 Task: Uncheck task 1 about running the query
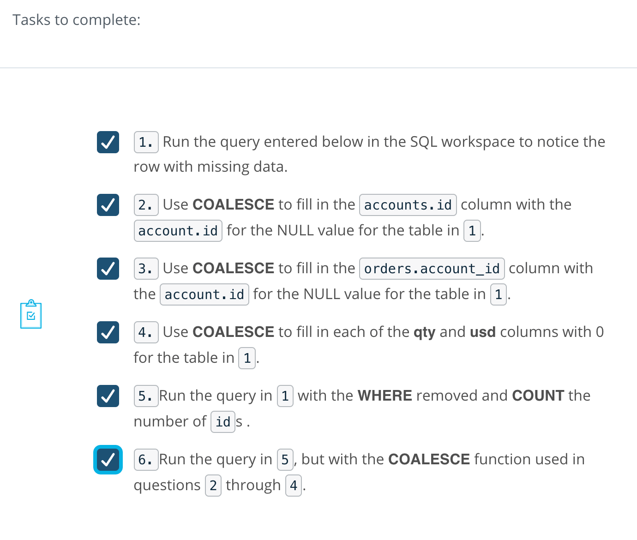point(108,142)
